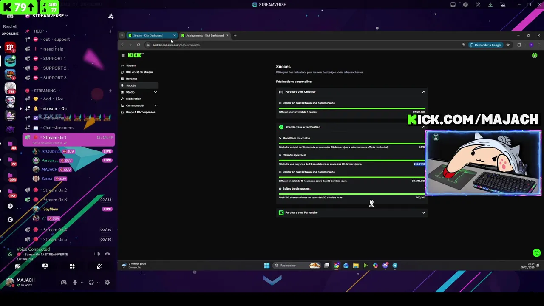Open soundboard icon in voice panel
This screenshot has height=306, width=544.
point(99,266)
